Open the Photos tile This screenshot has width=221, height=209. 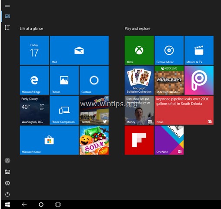click(64, 80)
